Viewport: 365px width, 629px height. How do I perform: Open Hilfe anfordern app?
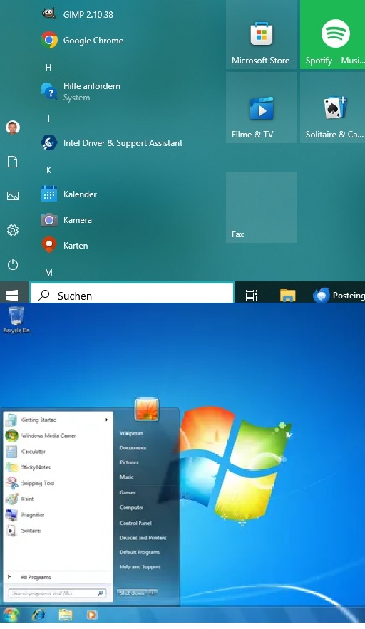click(x=81, y=91)
